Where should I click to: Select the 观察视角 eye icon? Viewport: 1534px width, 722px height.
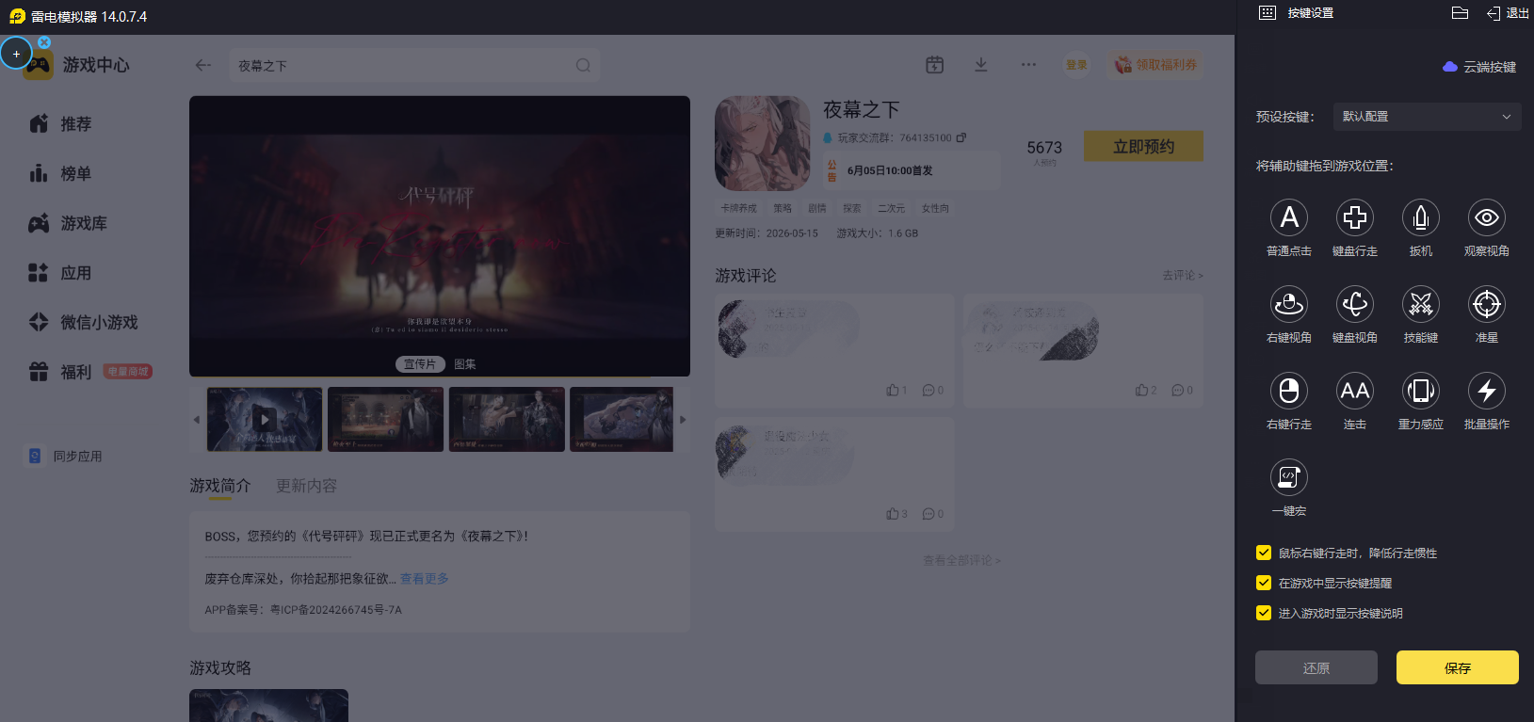1487,217
